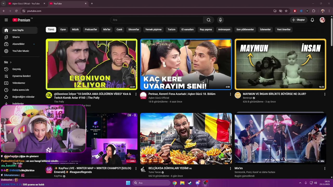Image resolution: width=333 pixels, height=187 pixels.
Task: Open more options for Perinaz, Kerem'i video
Action: tap(230, 94)
